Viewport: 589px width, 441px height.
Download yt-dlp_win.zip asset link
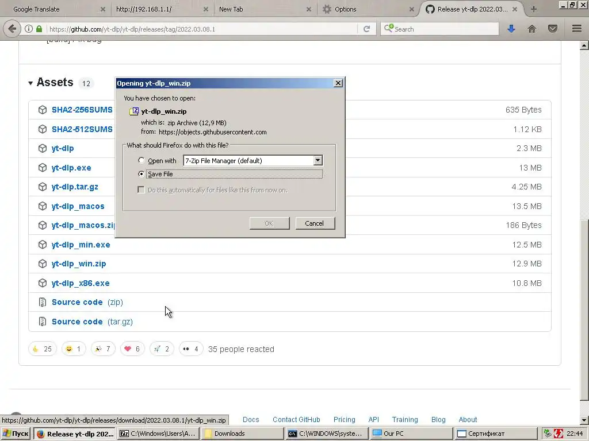pos(79,264)
